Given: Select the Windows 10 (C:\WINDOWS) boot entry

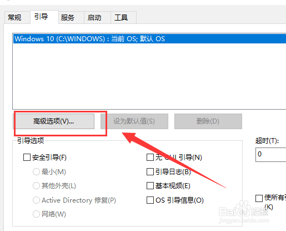Looking at the screenshot, I should coord(149,39).
